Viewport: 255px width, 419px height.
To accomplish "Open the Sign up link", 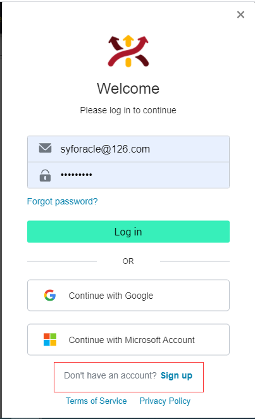I will [177, 376].
